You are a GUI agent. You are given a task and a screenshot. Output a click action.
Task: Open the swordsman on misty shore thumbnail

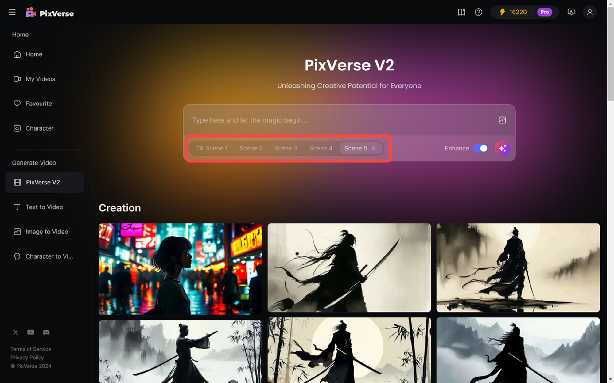tap(518, 267)
